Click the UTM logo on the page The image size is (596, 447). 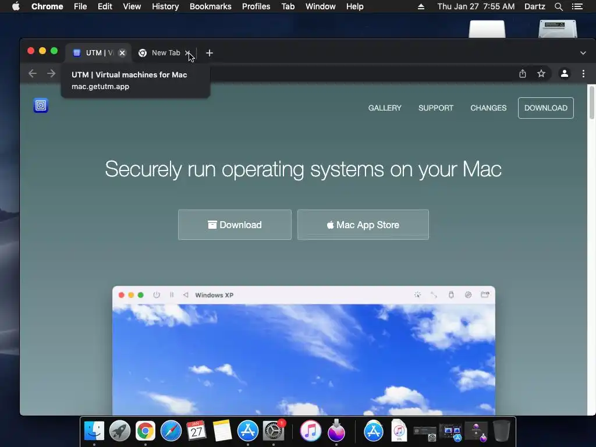(x=41, y=105)
